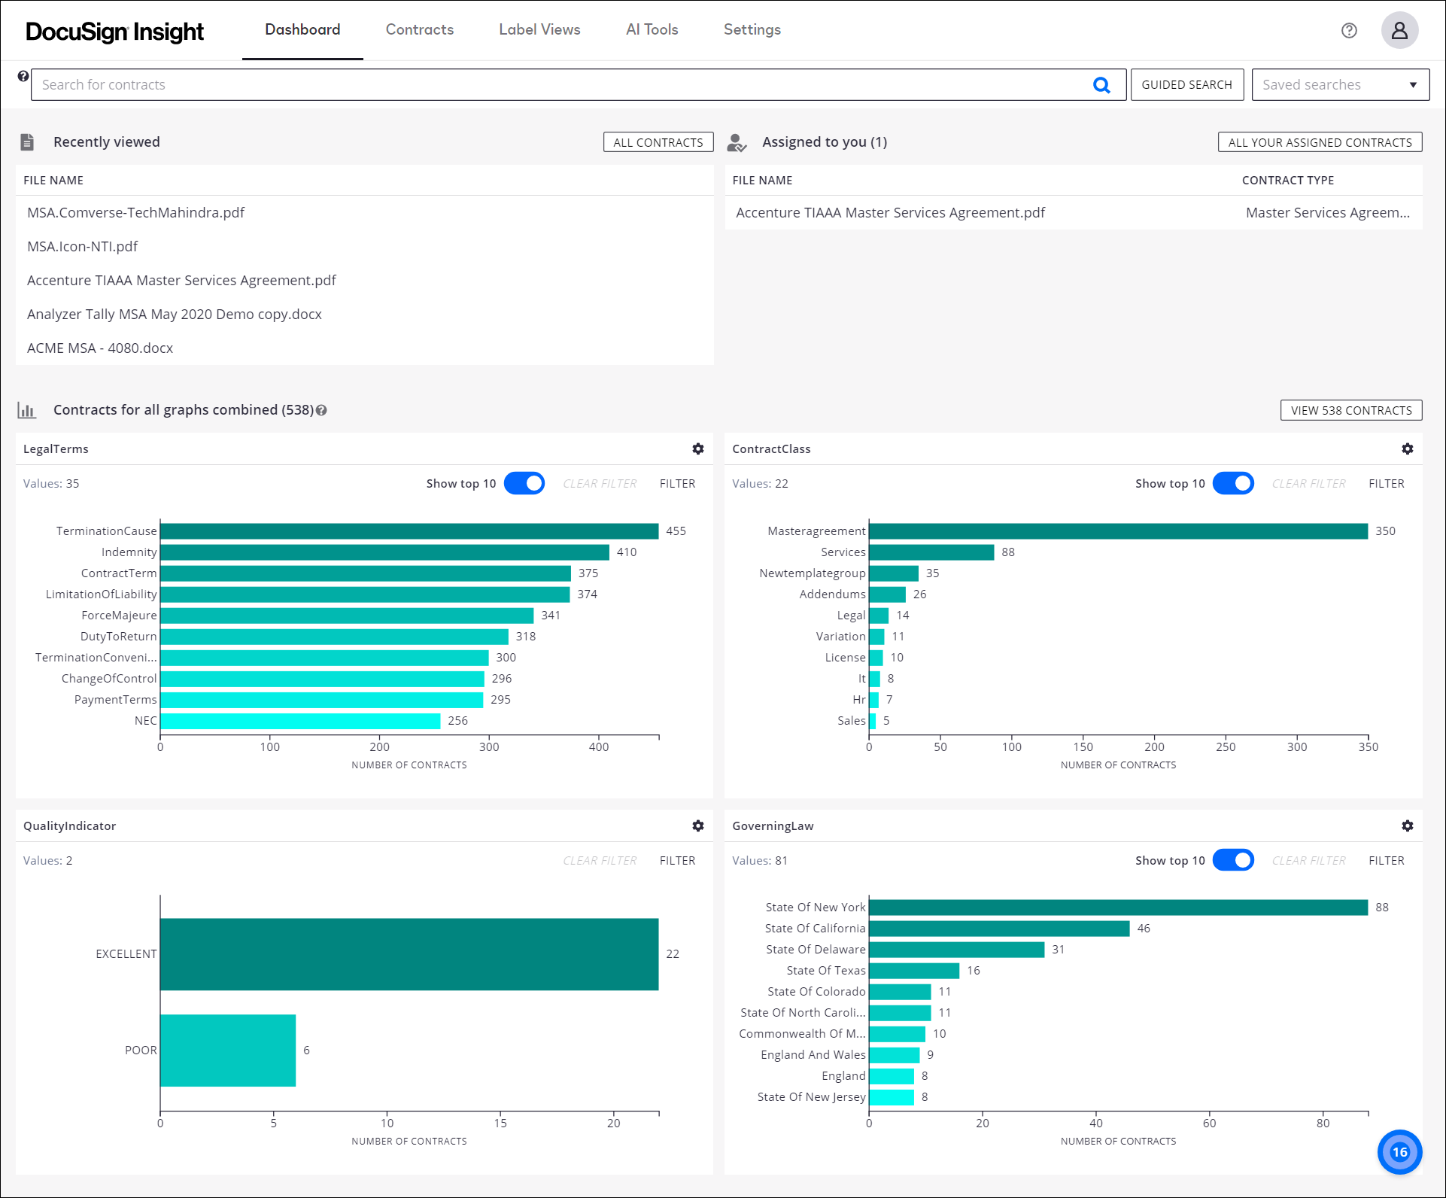Open the help icon in top right corner
Viewport: 1446px width, 1198px height.
[x=1349, y=30]
